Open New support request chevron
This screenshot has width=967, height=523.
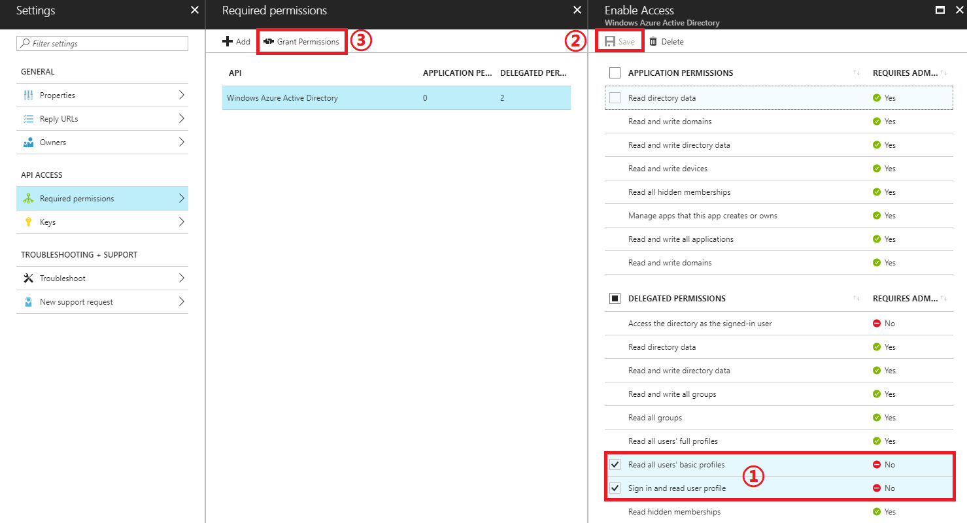click(181, 302)
